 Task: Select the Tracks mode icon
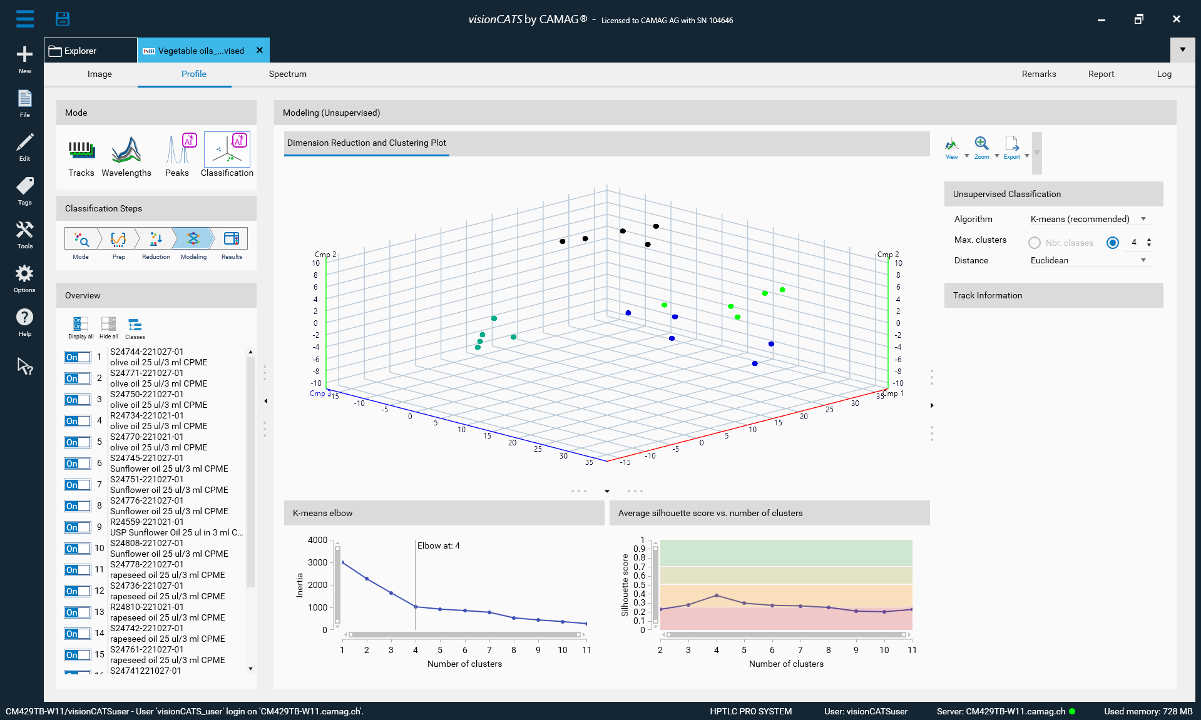81,152
